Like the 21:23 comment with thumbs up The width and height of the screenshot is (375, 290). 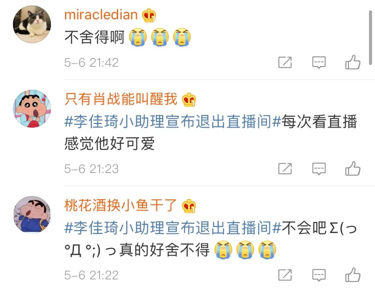tap(352, 168)
